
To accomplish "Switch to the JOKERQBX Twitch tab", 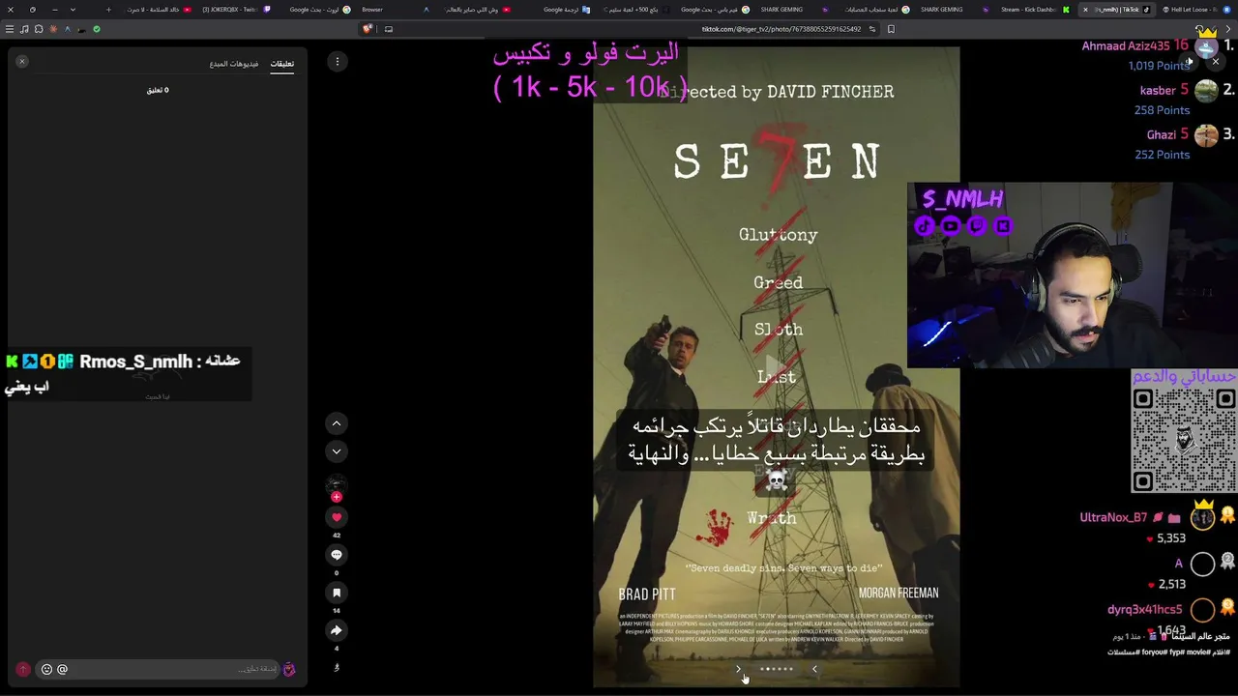I will coord(235,10).
